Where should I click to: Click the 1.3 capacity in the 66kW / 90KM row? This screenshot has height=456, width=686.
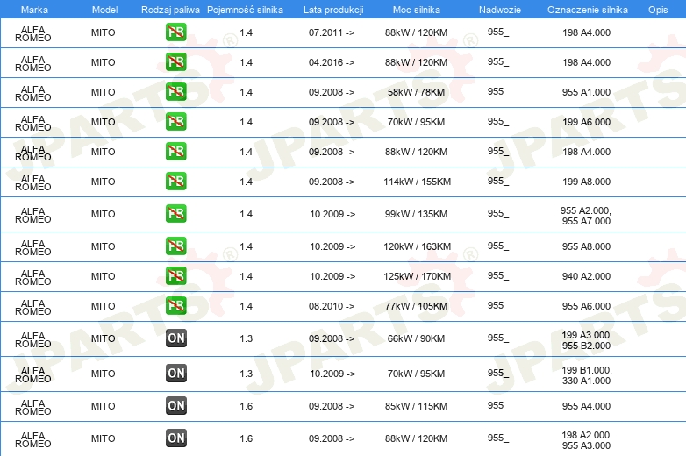pos(246,338)
